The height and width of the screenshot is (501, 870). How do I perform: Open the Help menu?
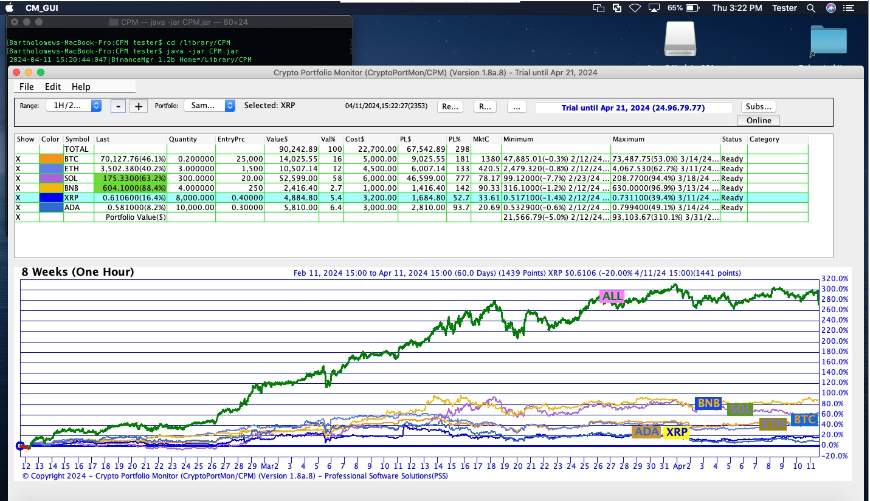[x=81, y=87]
